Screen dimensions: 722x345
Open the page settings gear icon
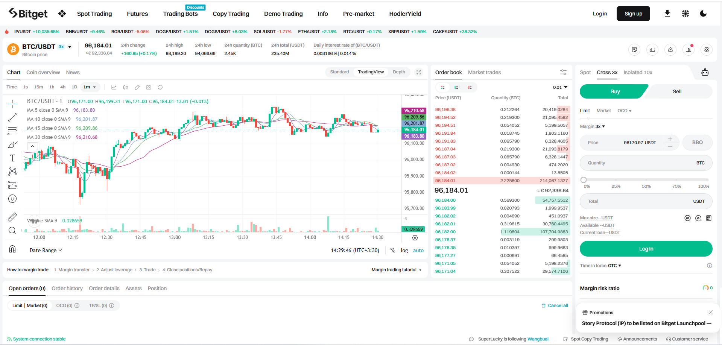point(707,50)
